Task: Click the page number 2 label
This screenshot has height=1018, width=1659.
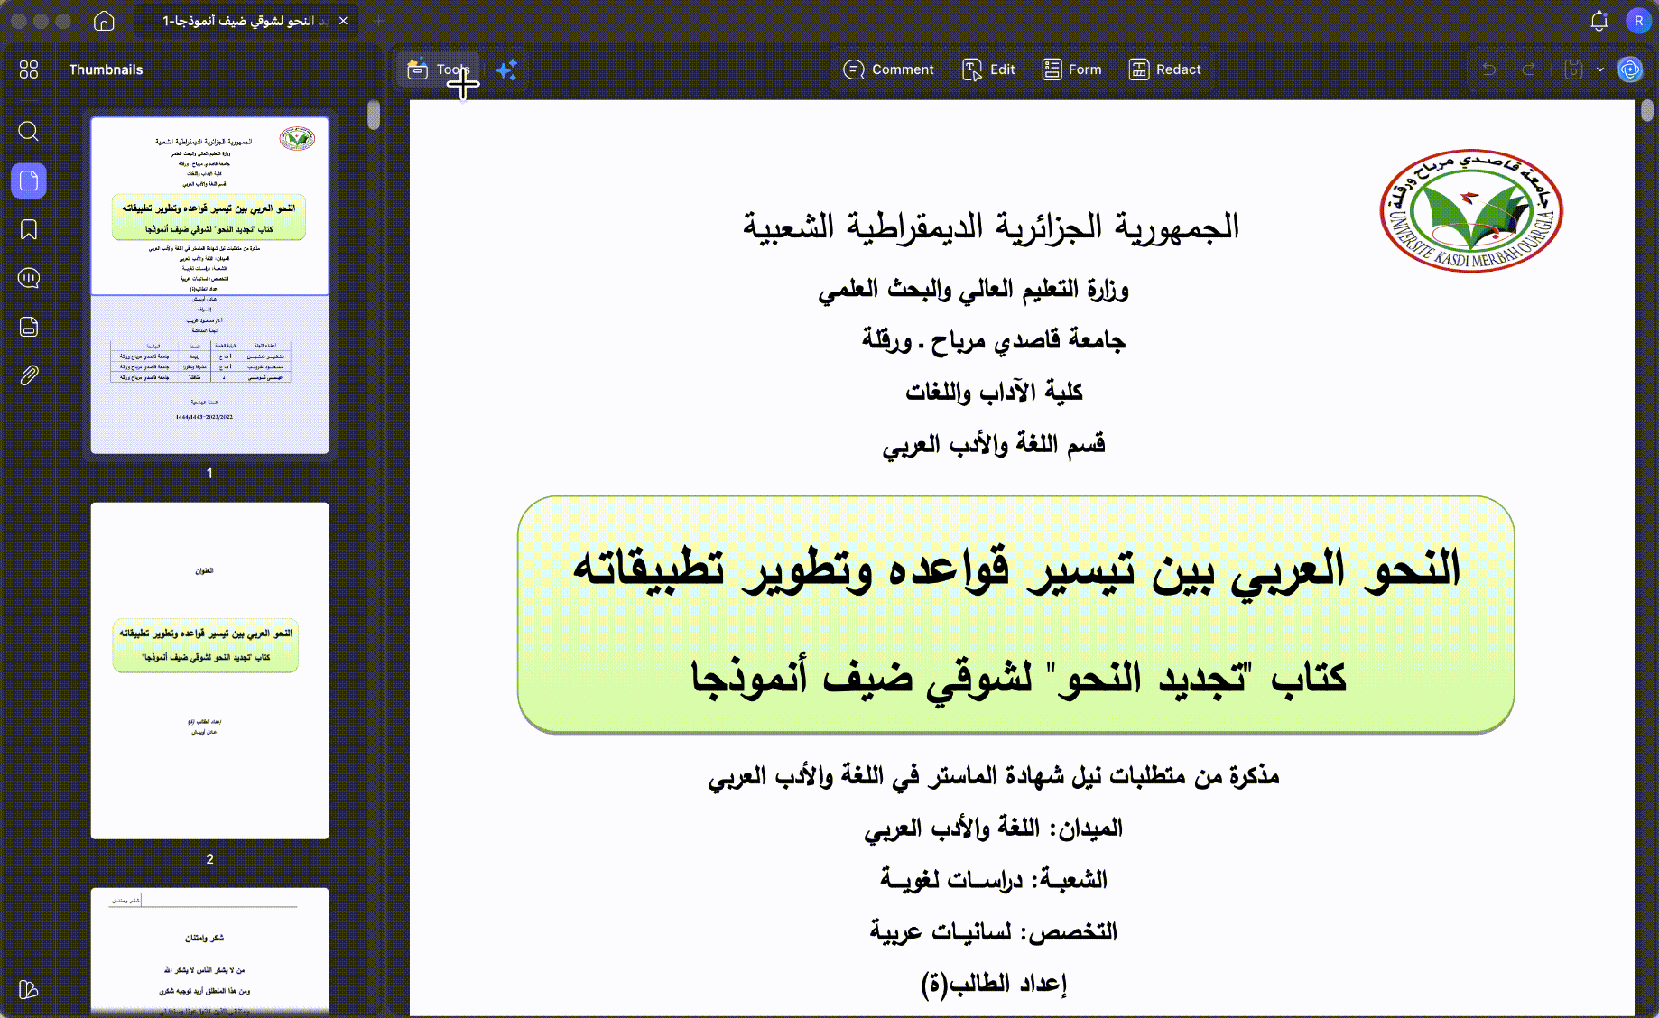Action: pyautogui.click(x=209, y=859)
